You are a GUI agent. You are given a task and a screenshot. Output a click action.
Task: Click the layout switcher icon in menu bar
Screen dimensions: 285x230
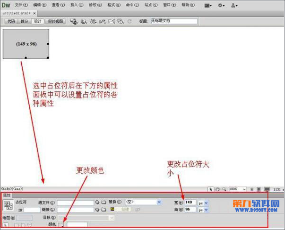click(208, 5)
